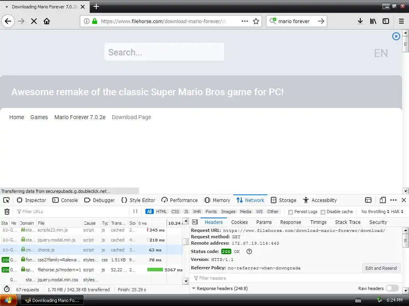Select Downloading Mario Fo taskbar button
409x306 pixels.
click(52, 300)
